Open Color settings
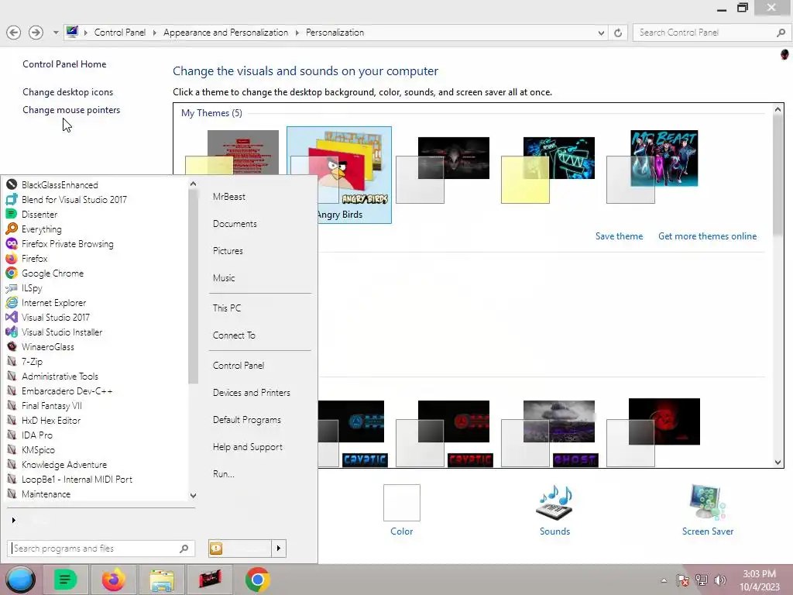 pyautogui.click(x=402, y=510)
